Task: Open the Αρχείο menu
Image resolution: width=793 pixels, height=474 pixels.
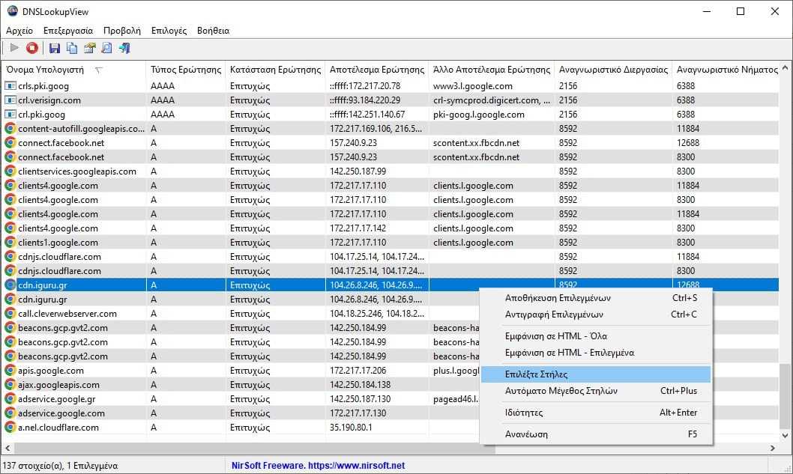Action: click(19, 30)
